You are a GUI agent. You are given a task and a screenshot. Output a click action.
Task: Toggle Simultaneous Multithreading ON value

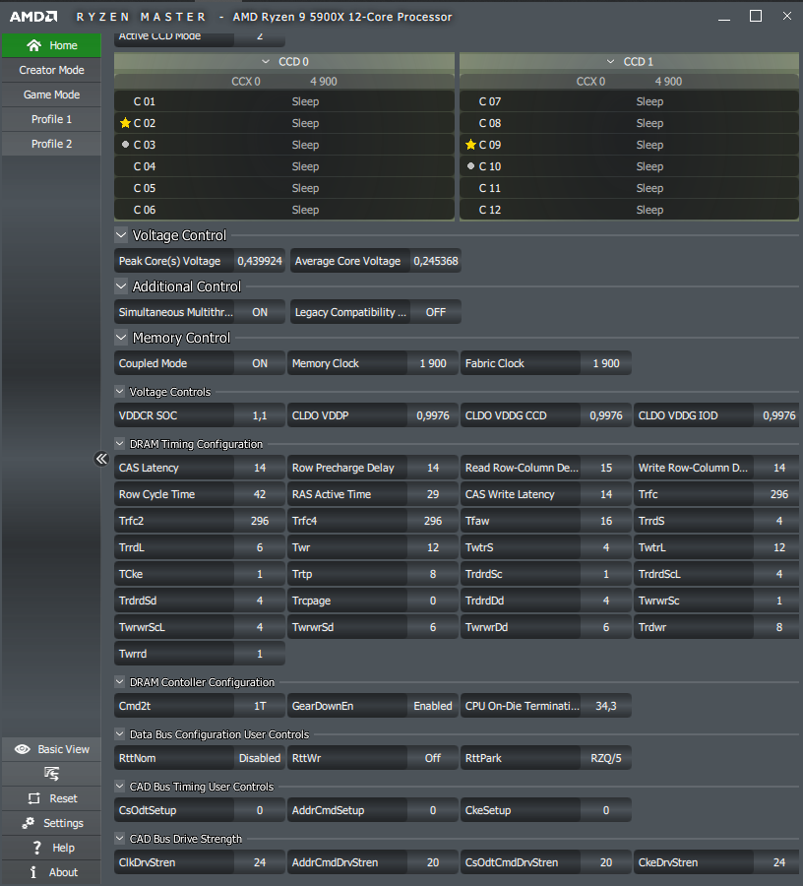coord(260,312)
